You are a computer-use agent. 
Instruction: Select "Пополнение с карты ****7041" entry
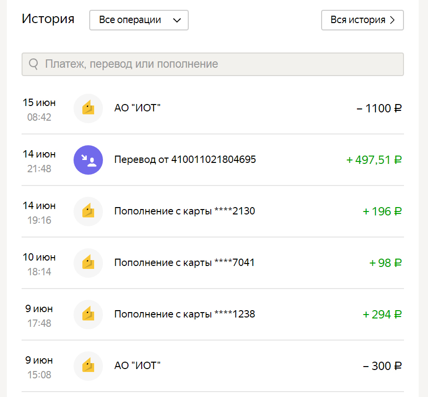click(x=184, y=263)
